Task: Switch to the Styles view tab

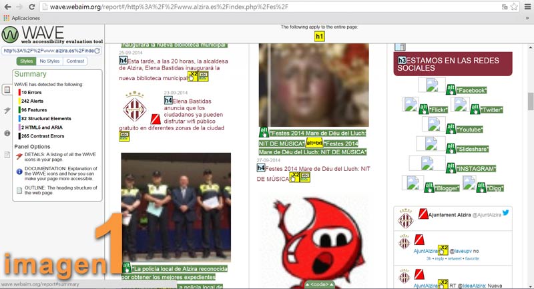Action: 26,61
